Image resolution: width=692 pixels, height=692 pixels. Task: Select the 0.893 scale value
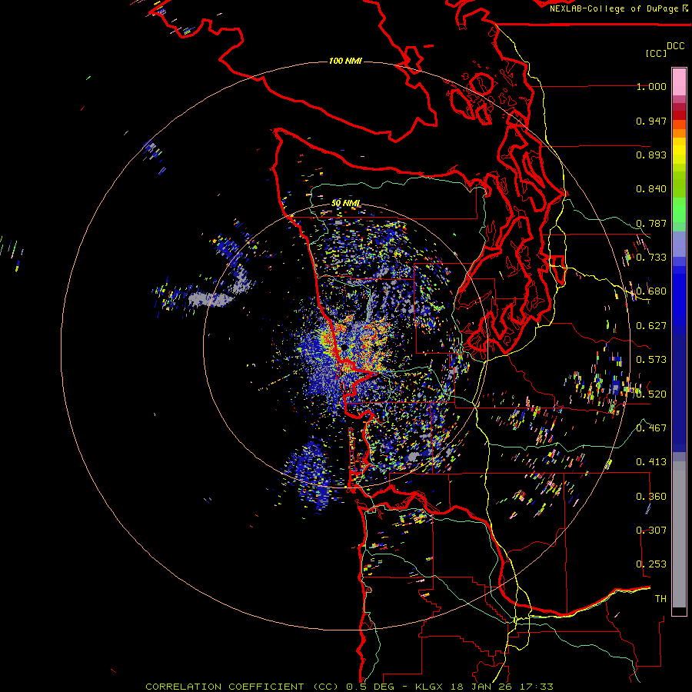[x=651, y=155]
